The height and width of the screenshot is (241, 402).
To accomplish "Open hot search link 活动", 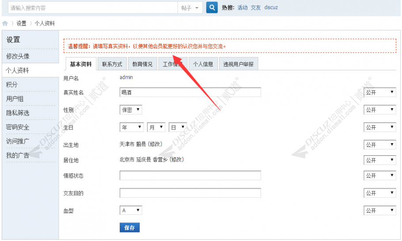I will [x=242, y=8].
